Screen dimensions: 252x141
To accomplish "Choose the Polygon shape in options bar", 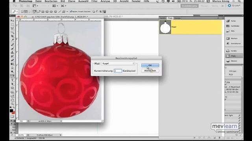I will point(56,11).
